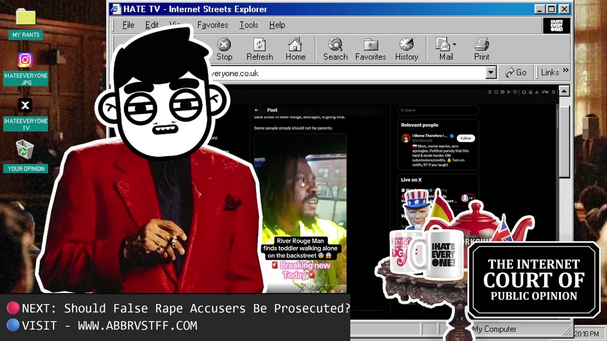The width and height of the screenshot is (607, 341).
Task: Click the I HATE EVERYONE logo in menu bar
Action: click(556, 26)
